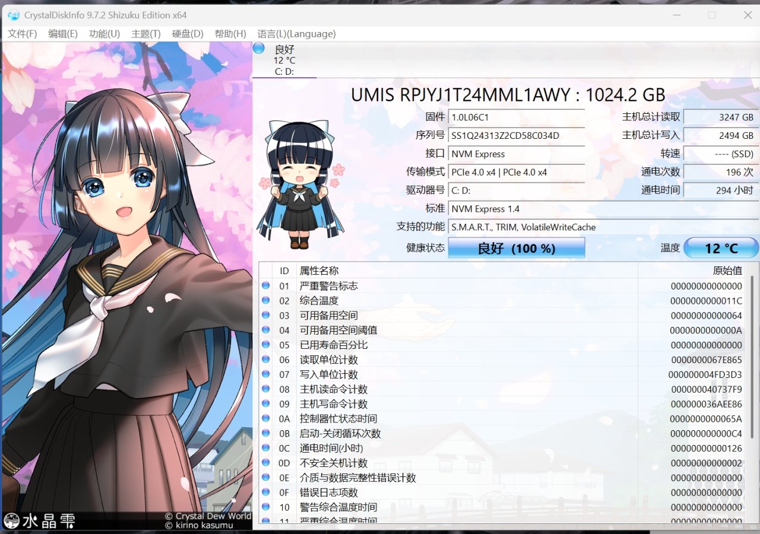Click the status orb for attribute 01 严重警告标志
Image resolution: width=760 pixels, height=534 pixels.
(265, 285)
